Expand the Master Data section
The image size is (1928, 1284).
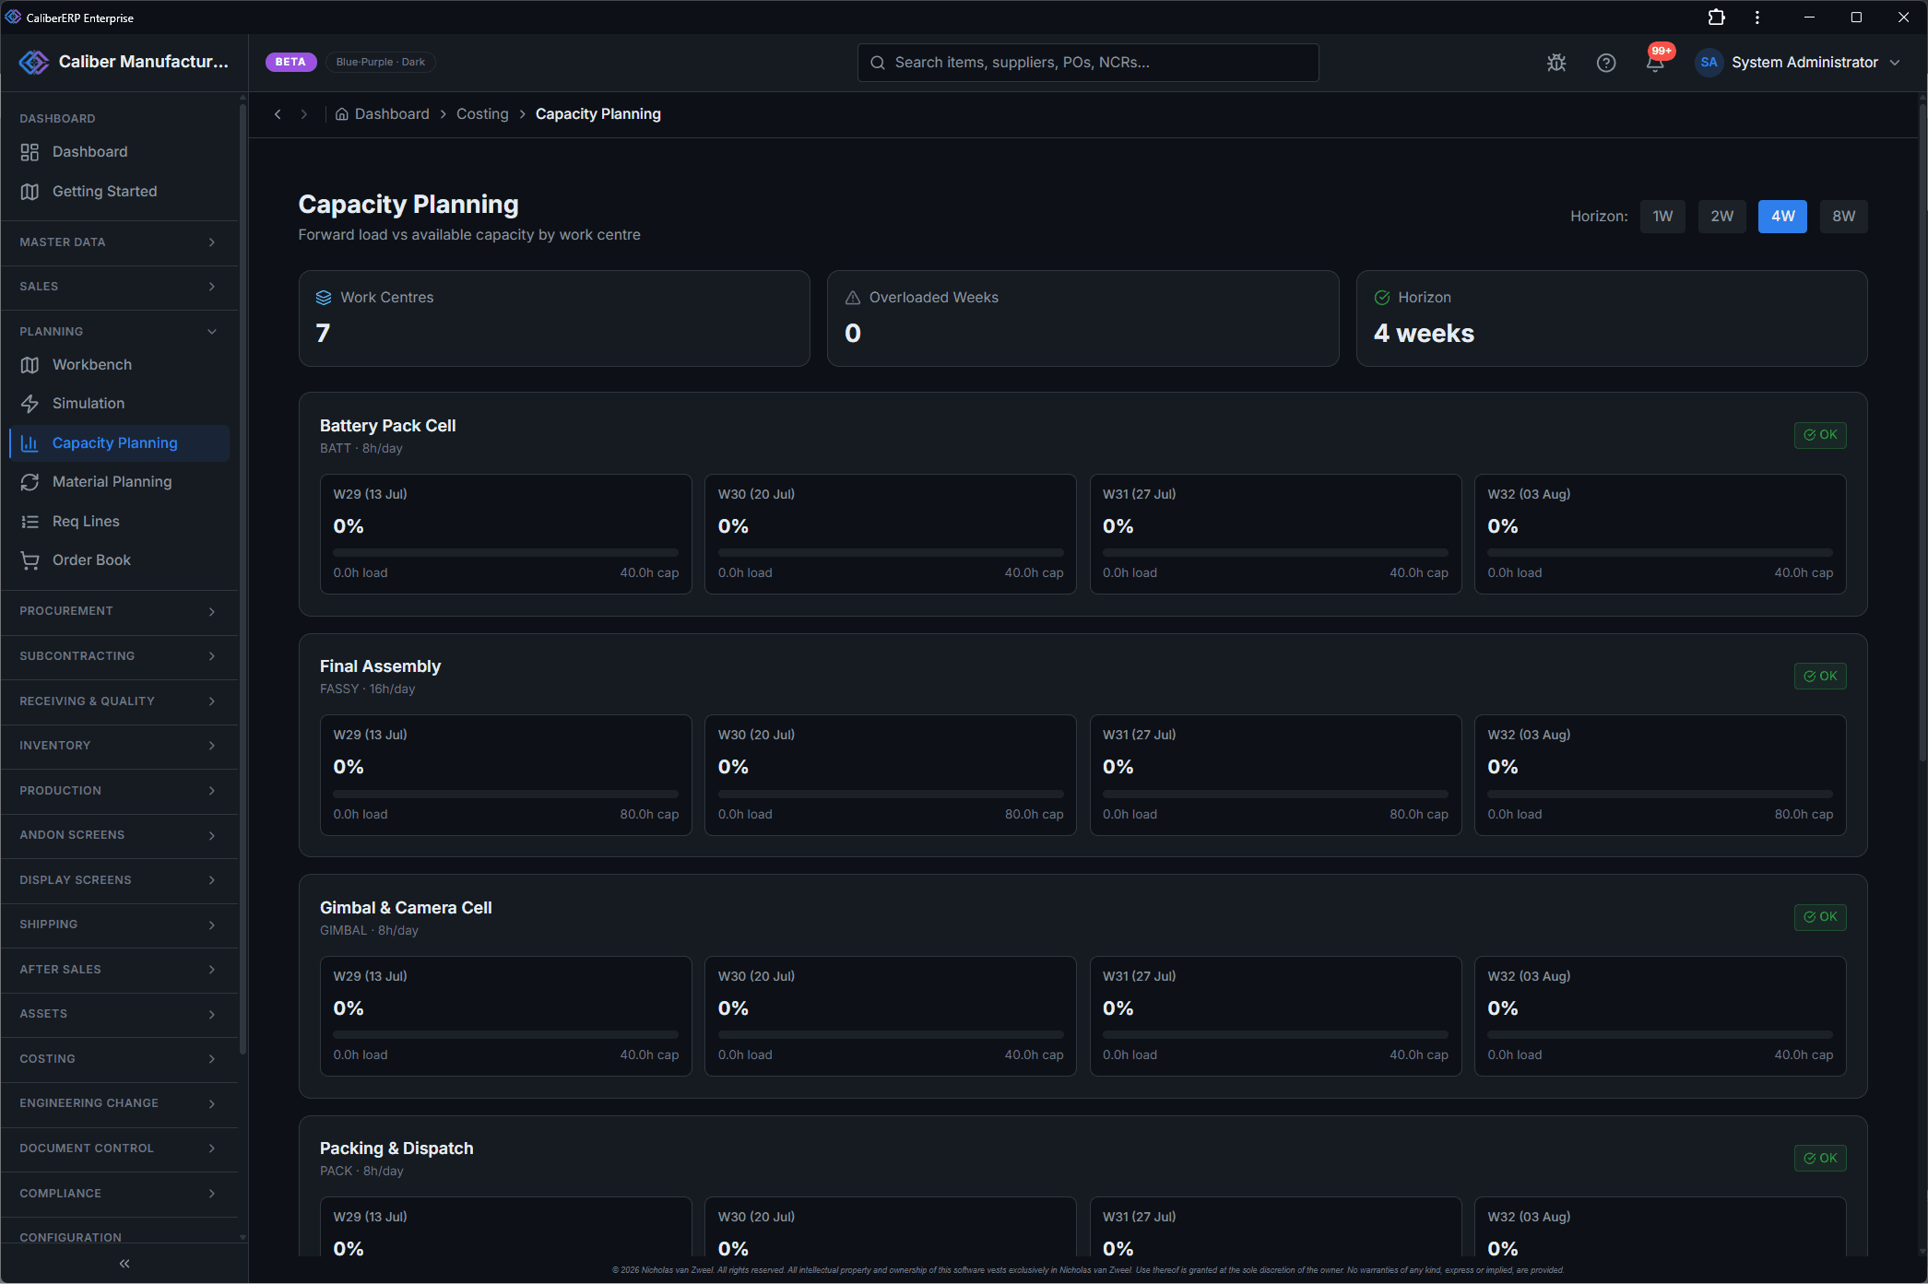tap(119, 242)
